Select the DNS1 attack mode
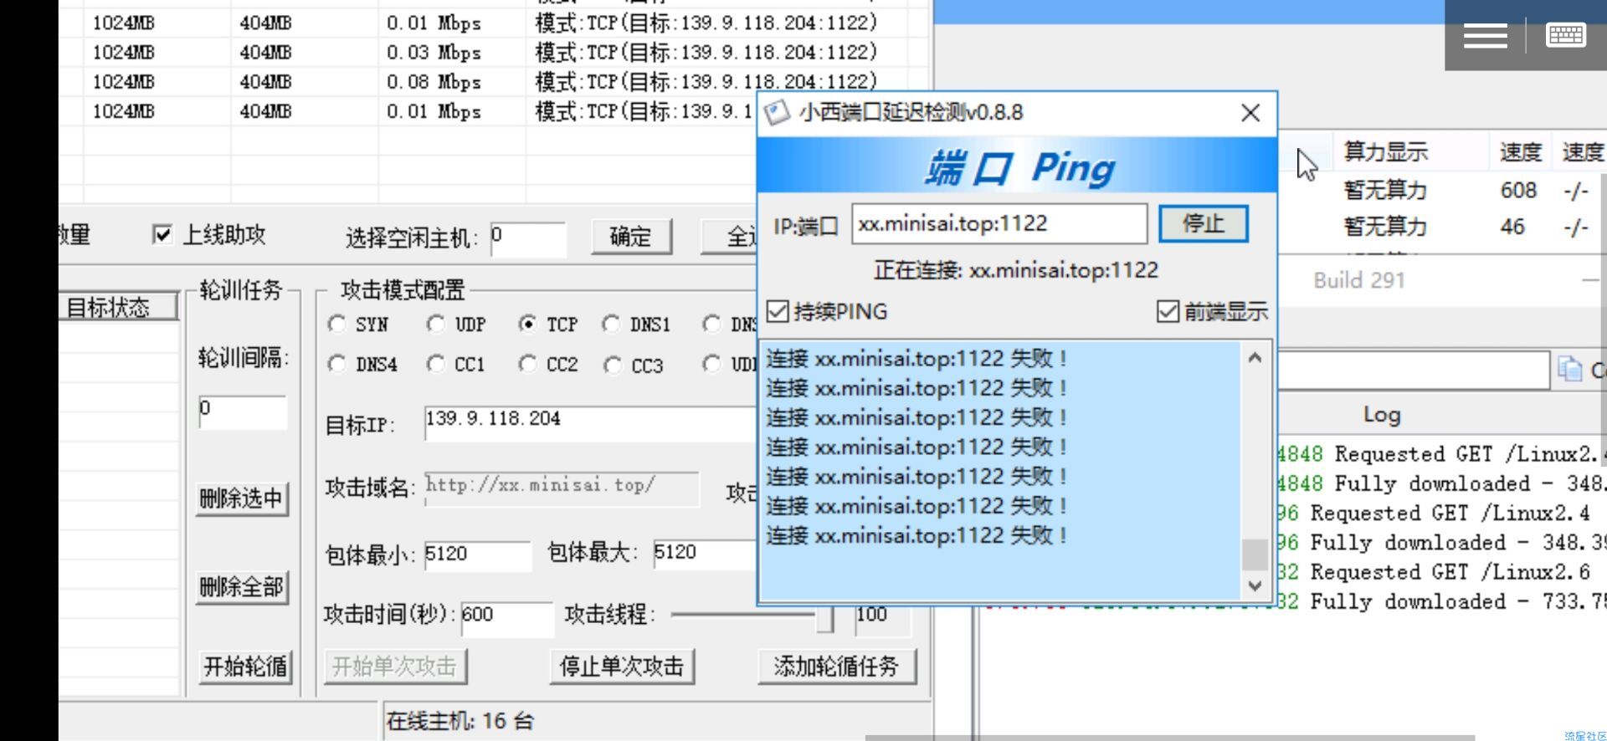Viewport: 1607px width, 741px height. click(x=611, y=324)
